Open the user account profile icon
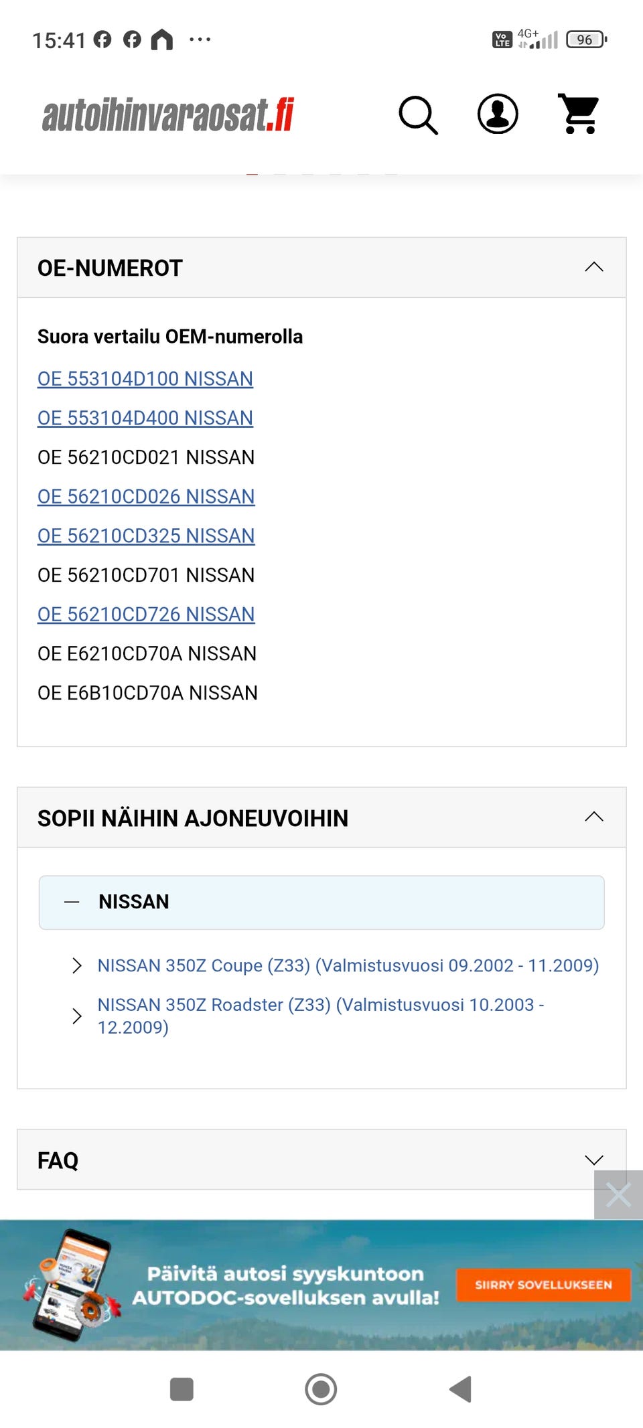Image resolution: width=643 pixels, height=1428 pixels. (497, 114)
